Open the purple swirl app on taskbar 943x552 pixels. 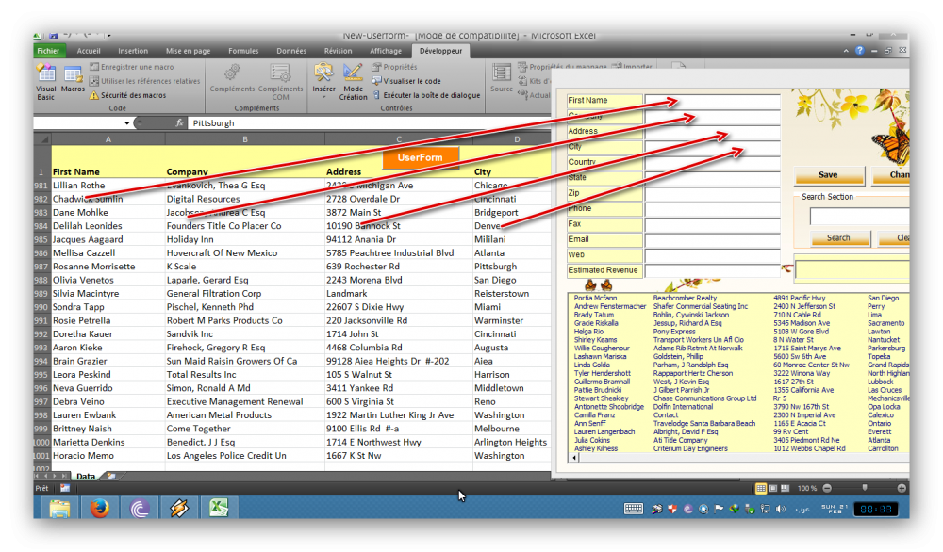point(140,508)
